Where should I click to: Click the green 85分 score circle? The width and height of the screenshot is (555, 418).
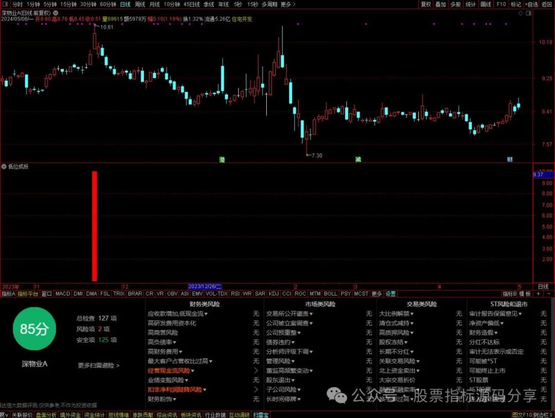tap(34, 329)
